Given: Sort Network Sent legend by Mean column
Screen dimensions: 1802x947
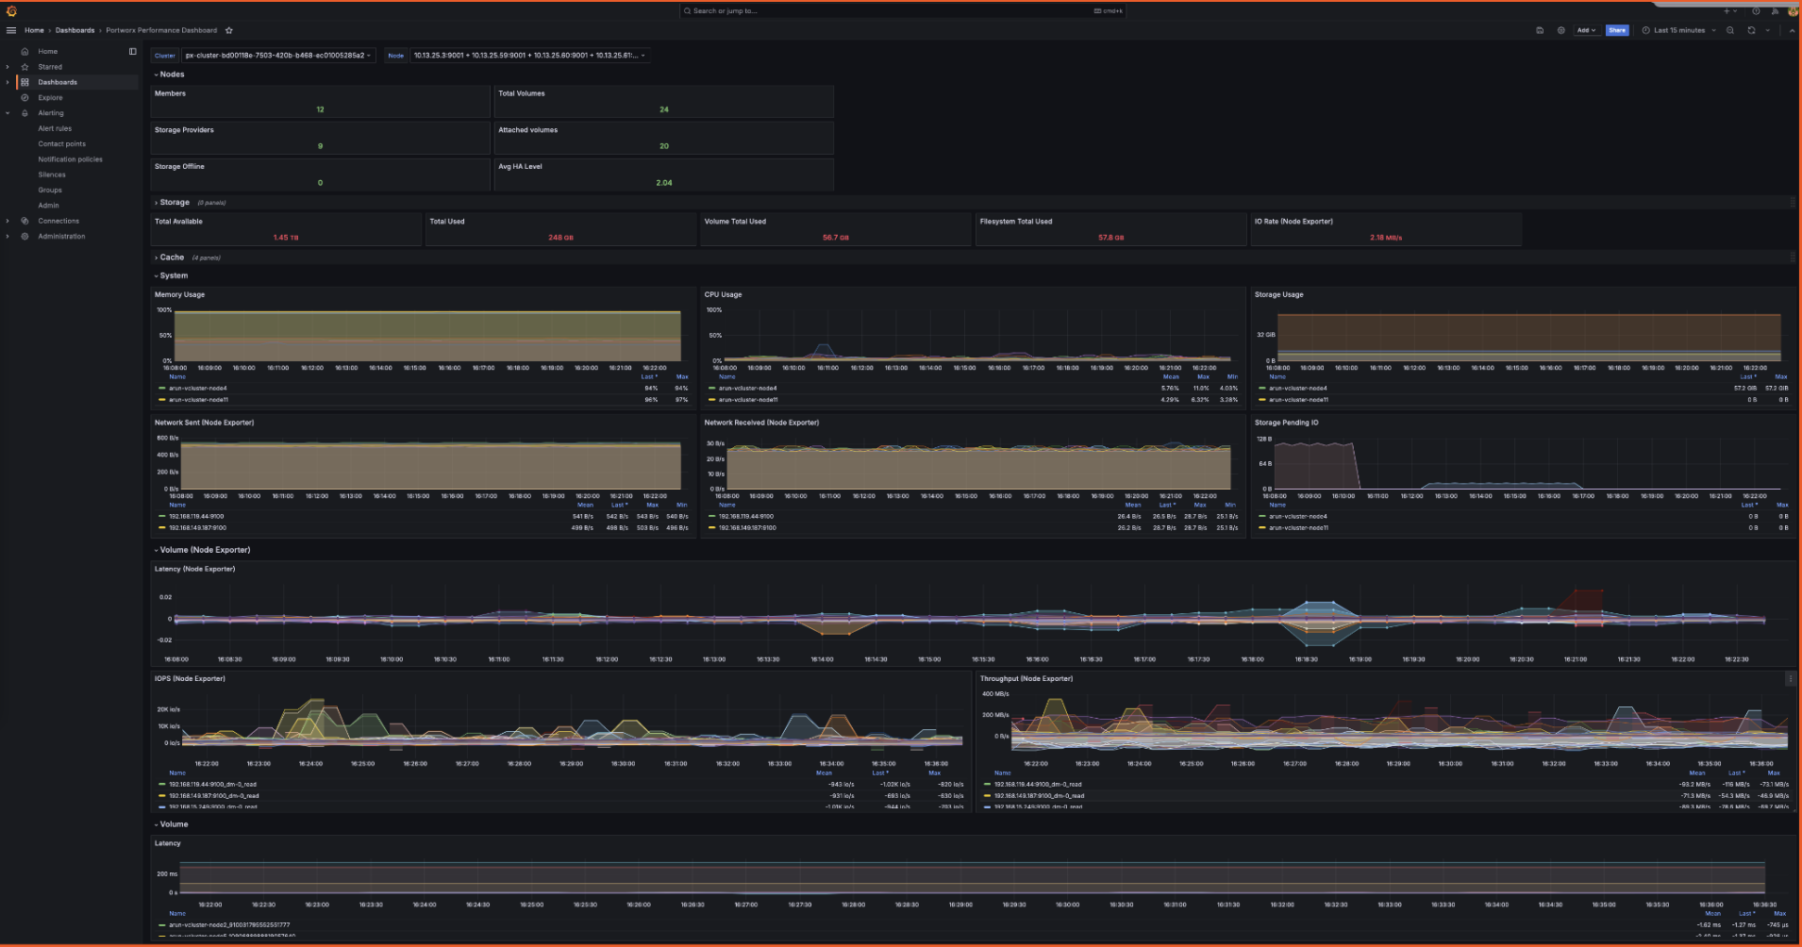Looking at the screenshot, I should point(585,506).
